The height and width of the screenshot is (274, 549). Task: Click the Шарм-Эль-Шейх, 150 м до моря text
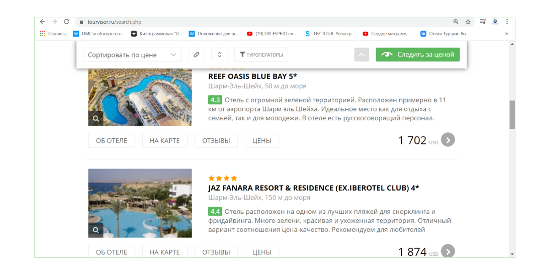tap(259, 198)
